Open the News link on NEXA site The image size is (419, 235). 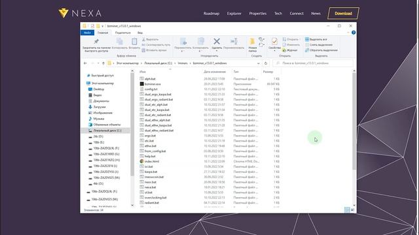pyautogui.click(x=316, y=13)
